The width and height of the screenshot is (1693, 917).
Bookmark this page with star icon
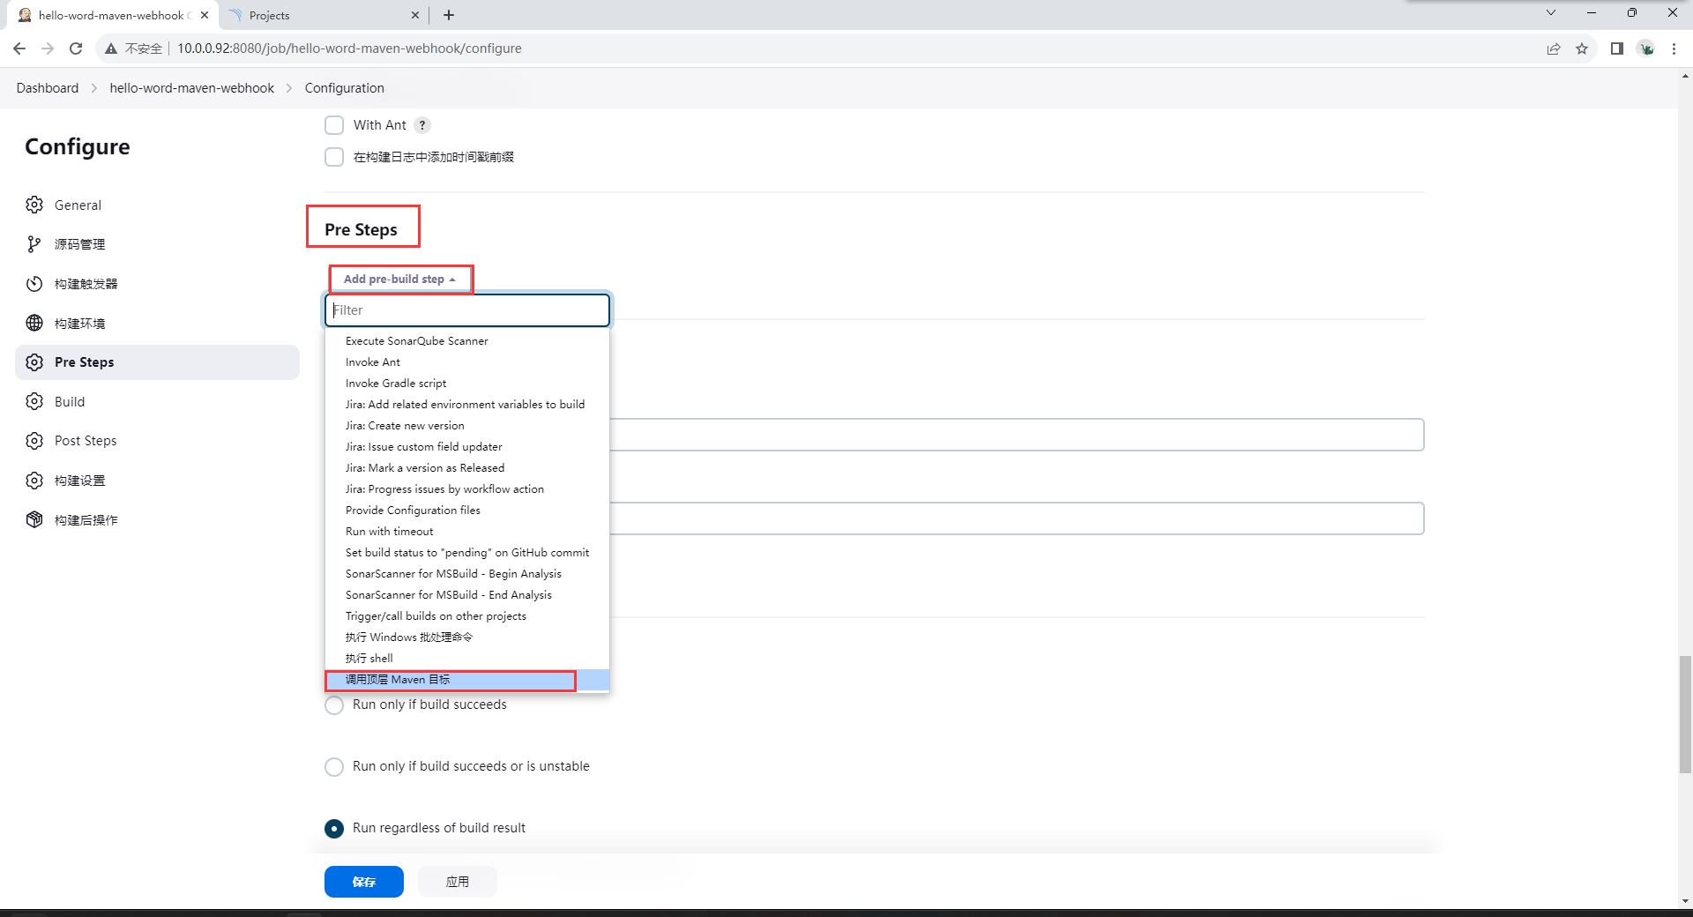(x=1582, y=48)
